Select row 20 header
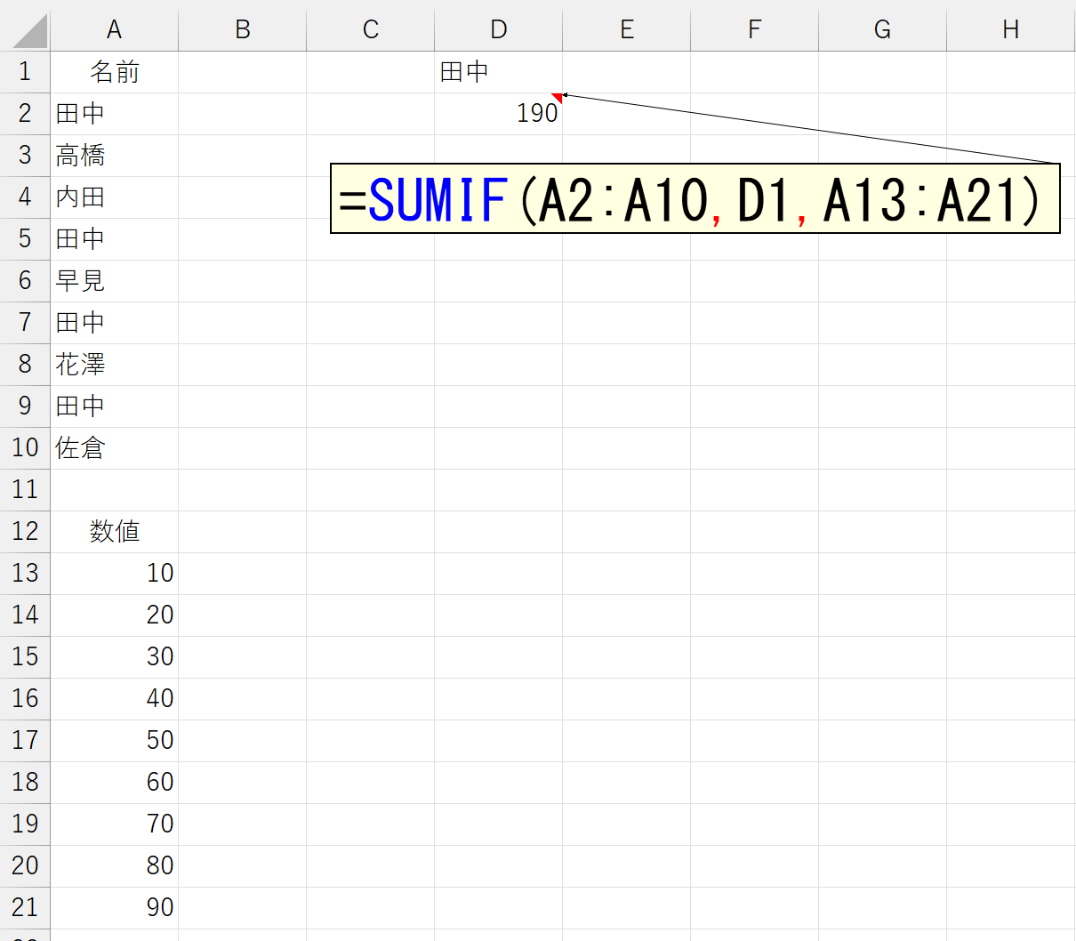 click(25, 866)
